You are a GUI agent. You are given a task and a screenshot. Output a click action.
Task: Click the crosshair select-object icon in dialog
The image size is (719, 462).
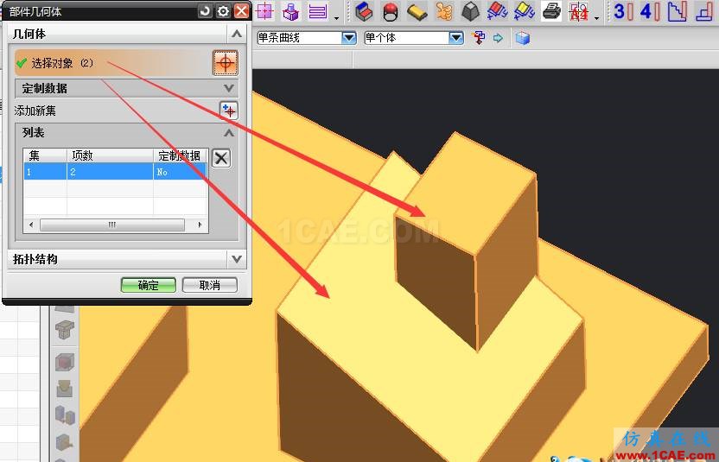[226, 63]
